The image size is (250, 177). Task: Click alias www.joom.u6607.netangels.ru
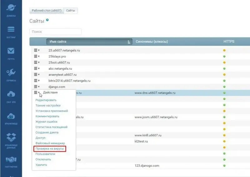point(156,117)
